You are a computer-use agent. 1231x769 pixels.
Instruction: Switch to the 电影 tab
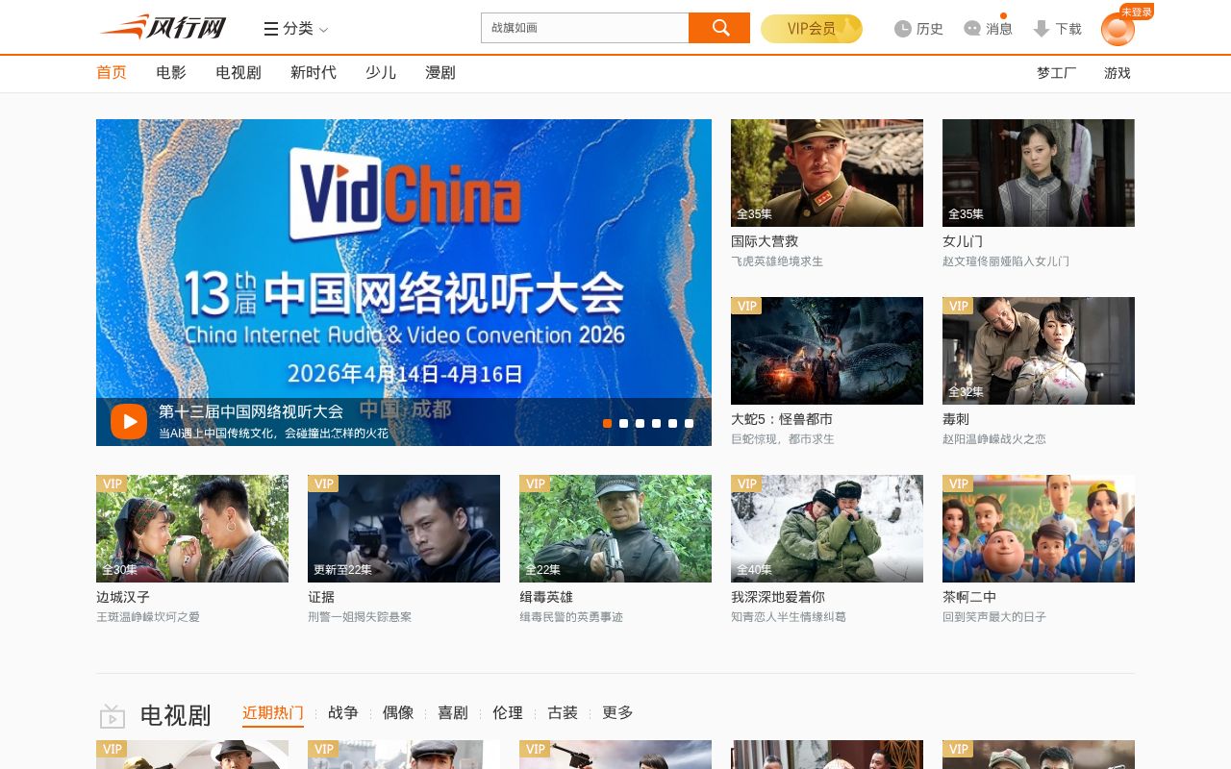pyautogui.click(x=171, y=72)
